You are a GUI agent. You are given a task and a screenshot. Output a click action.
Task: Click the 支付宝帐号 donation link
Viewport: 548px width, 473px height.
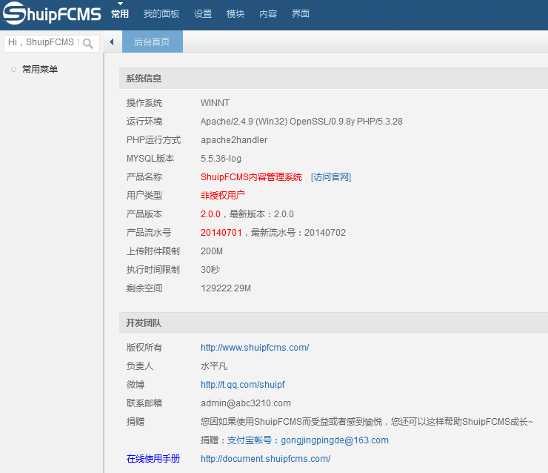(253, 440)
